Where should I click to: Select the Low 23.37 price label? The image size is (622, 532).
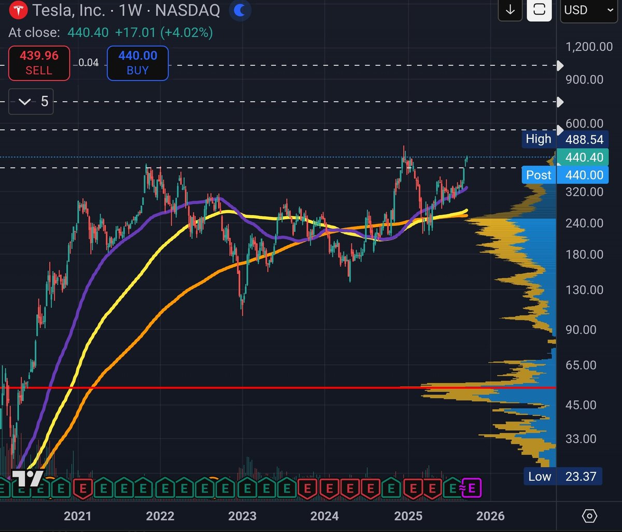pos(564,477)
